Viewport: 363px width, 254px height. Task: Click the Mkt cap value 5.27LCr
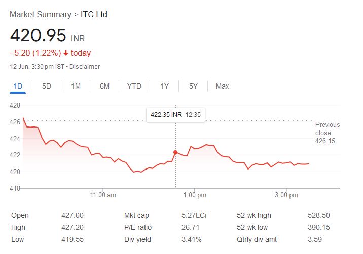pyautogui.click(x=194, y=215)
